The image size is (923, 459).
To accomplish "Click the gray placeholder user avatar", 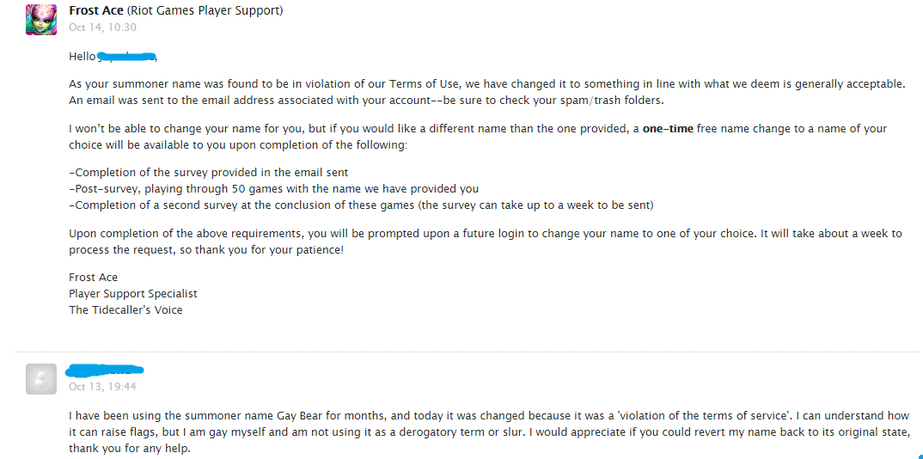I will (41, 379).
